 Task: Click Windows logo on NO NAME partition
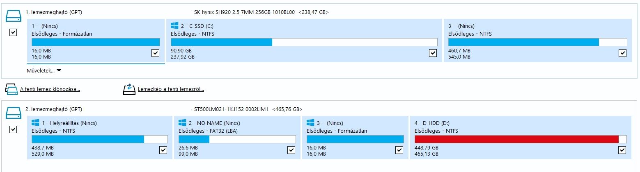point(182,123)
